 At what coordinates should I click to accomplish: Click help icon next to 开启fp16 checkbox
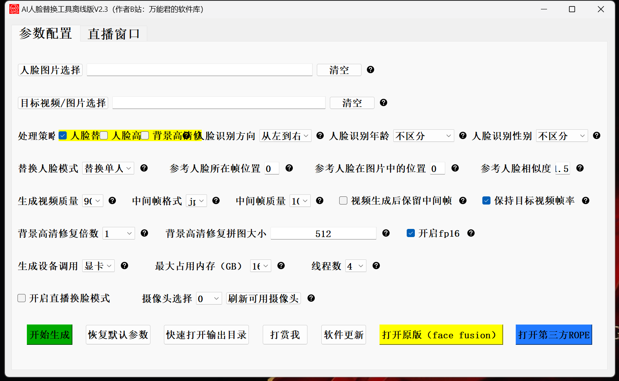(471, 233)
